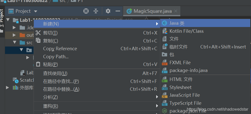Collapse the Lab1 project root node

point(8,20)
